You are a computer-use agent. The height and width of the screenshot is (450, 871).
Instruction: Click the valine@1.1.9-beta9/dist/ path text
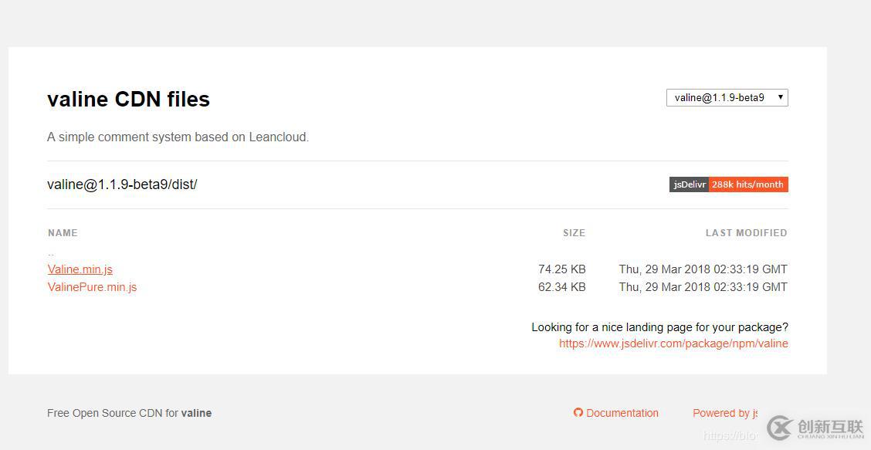coord(122,184)
